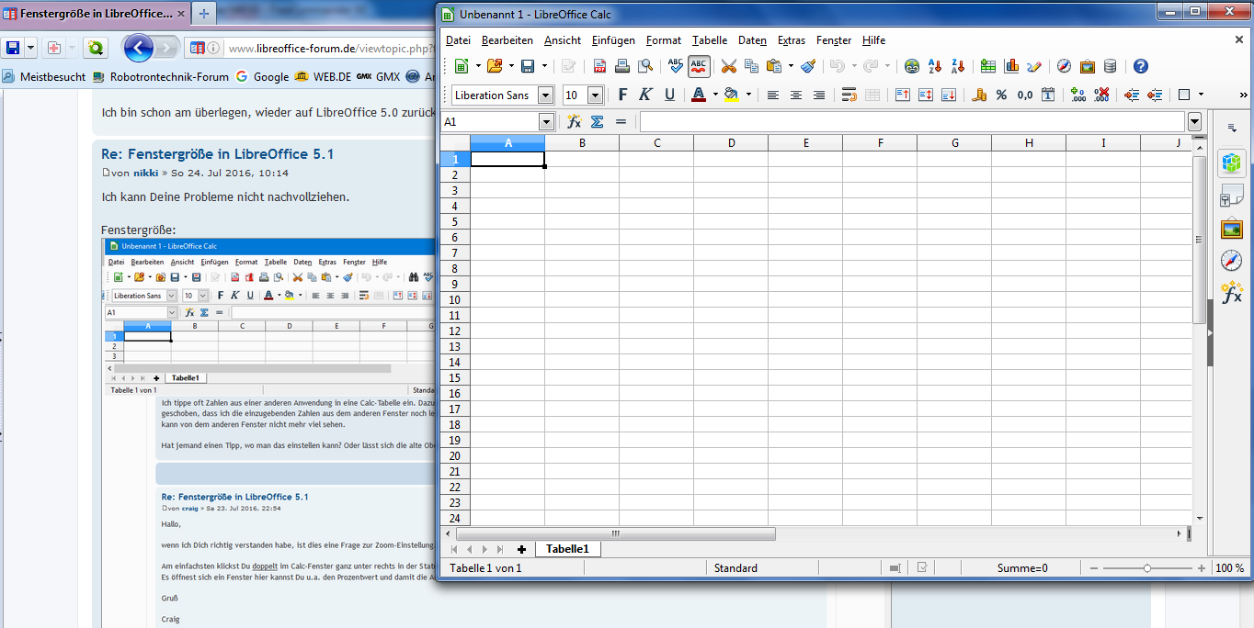Open the Google bookmark in Firefox
The height and width of the screenshot is (628, 1254).
[x=262, y=77]
